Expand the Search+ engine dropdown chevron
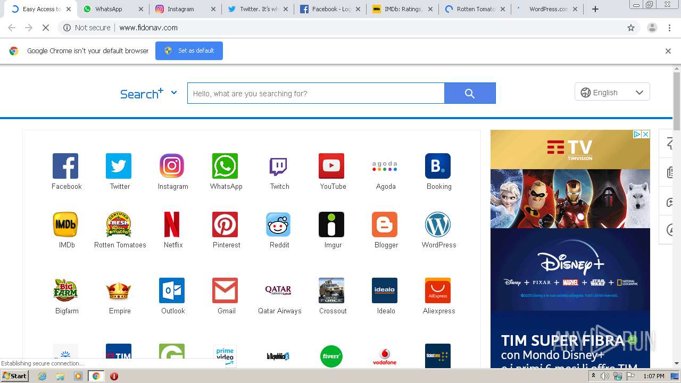This screenshot has height=383, width=681. click(x=173, y=93)
